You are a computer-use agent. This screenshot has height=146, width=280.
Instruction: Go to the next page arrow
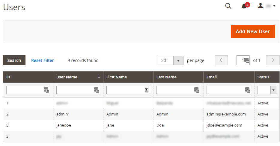click(273, 60)
